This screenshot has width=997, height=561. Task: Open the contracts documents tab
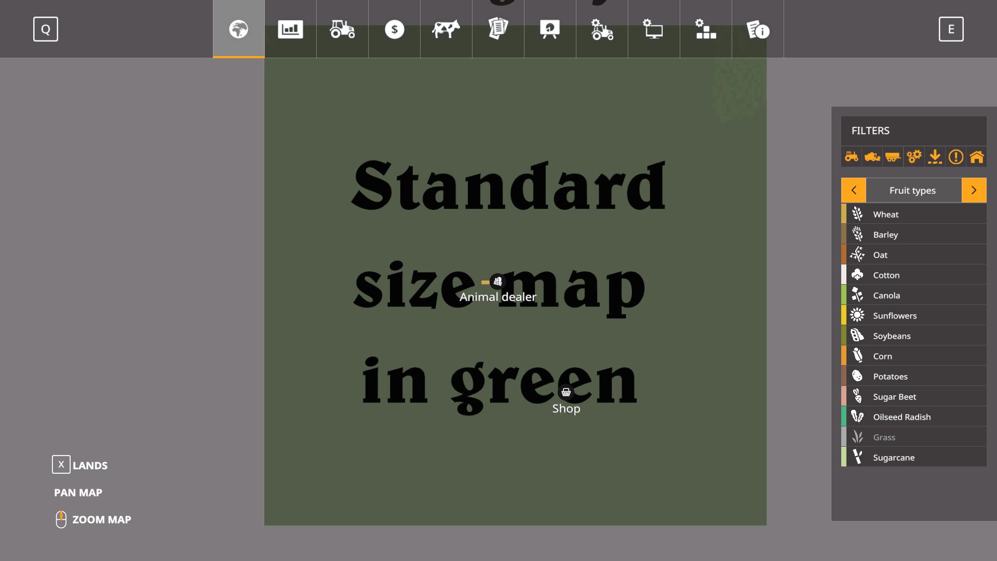[x=498, y=29]
